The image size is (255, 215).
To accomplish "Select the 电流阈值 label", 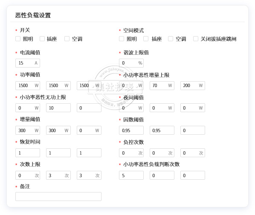I will point(30,53).
